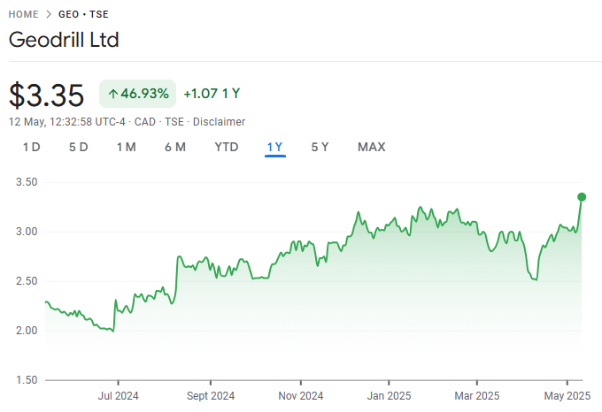
Task: Click the May 2025 axis label
Action: (x=567, y=396)
